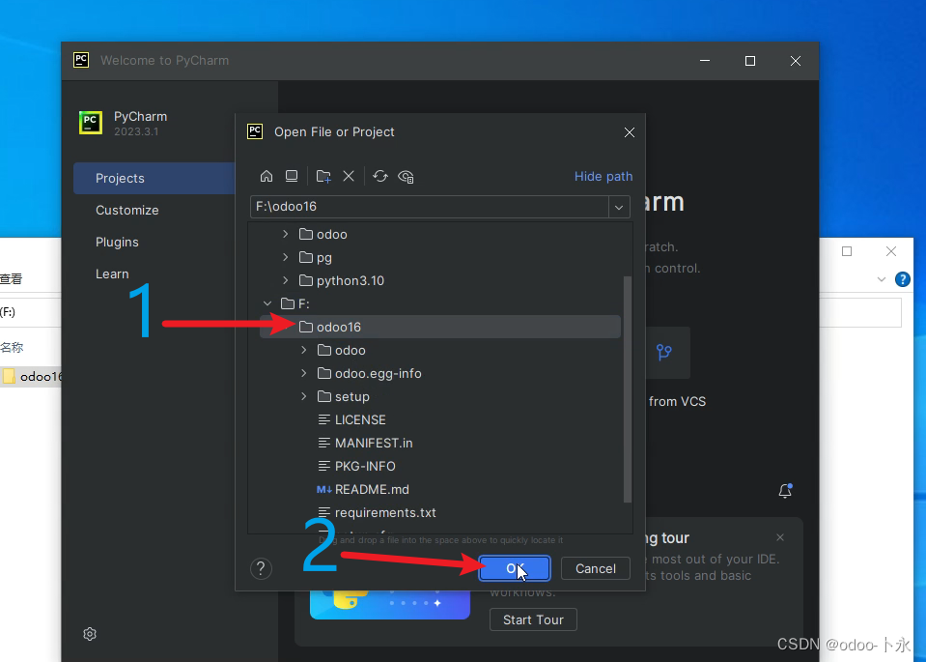Select the odoo16 folder row
This screenshot has height=662, width=926.
(x=440, y=327)
